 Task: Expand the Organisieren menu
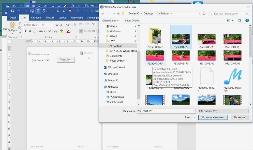110,21
